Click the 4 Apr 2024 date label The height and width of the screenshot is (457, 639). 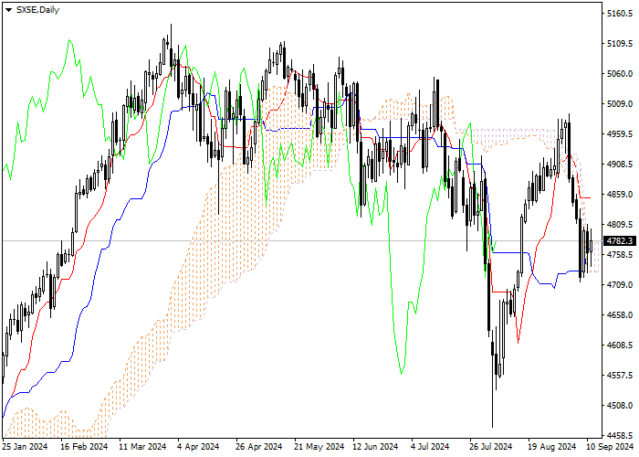click(198, 447)
